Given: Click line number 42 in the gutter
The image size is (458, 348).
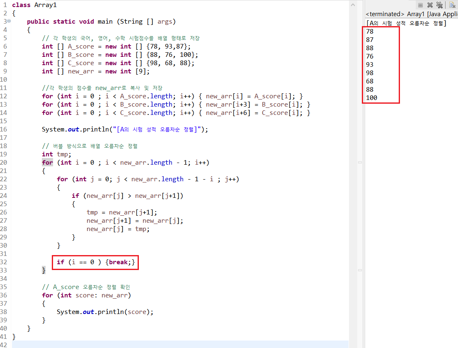Looking at the screenshot, I should 3,345.
